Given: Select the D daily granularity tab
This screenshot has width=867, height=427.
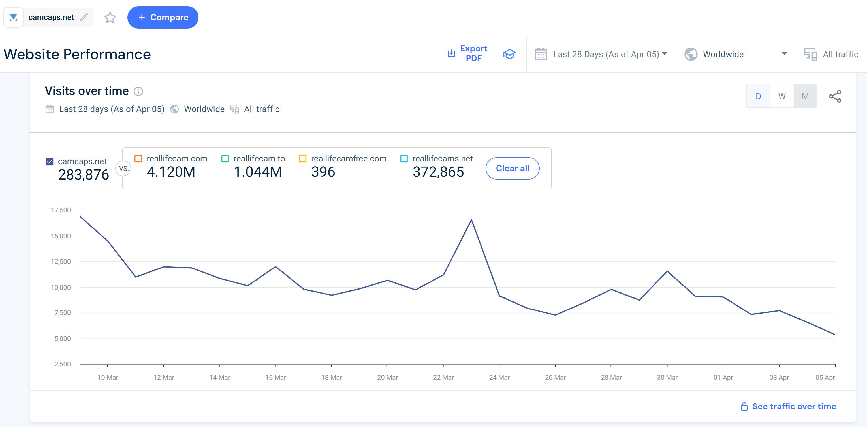Looking at the screenshot, I should pos(758,96).
